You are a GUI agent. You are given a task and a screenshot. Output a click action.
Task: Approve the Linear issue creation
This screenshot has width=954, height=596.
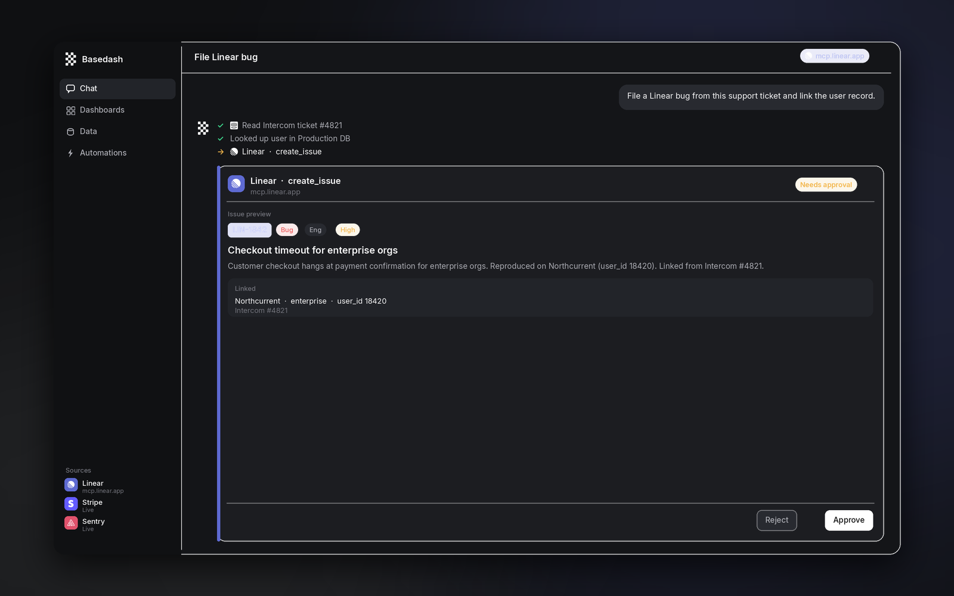tap(848, 520)
